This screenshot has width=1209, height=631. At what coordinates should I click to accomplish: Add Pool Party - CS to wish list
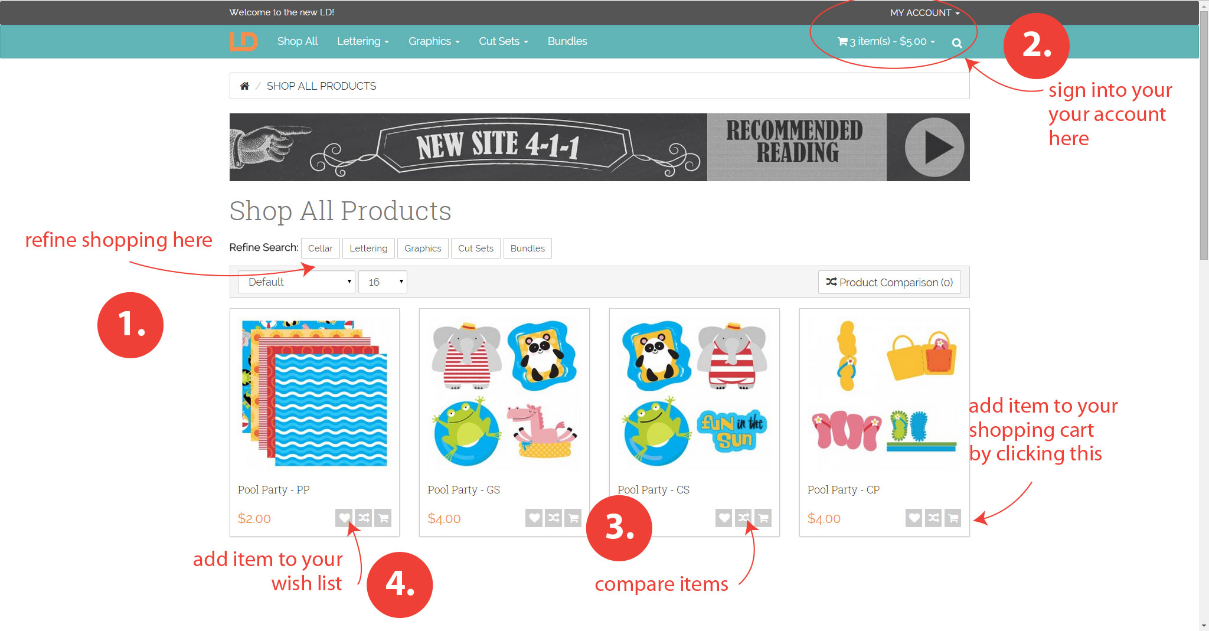pyautogui.click(x=724, y=518)
